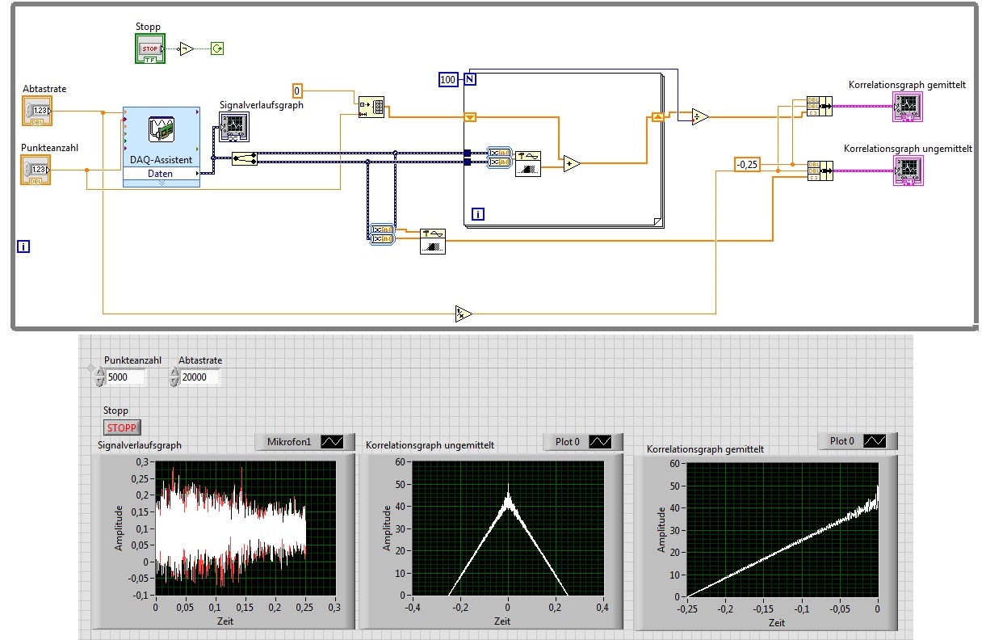Click the for loop iteration terminal i
The height and width of the screenshot is (640, 986).
point(478,214)
